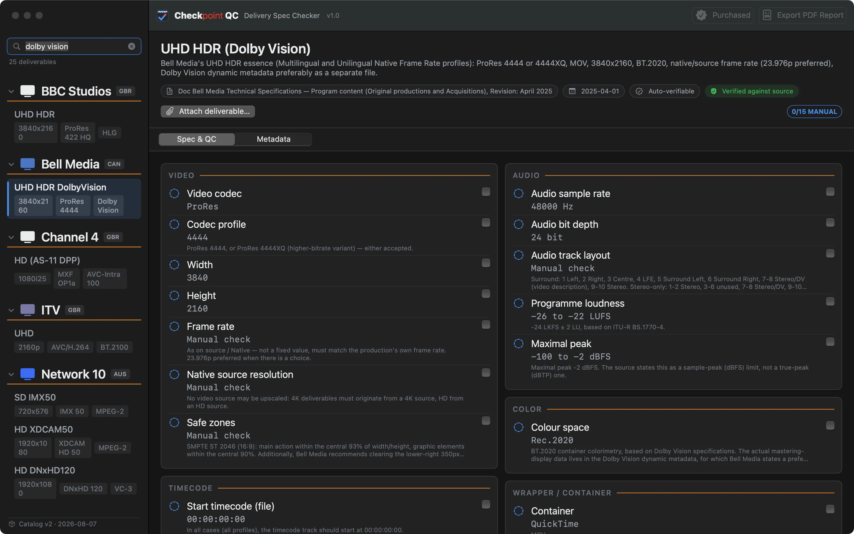Screen dimensions: 854x534
Task: Check the Video codec checkbox
Action: click(486, 192)
